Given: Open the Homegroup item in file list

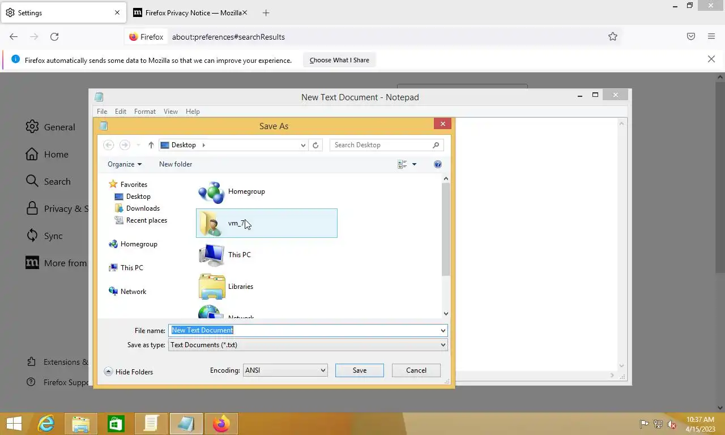Looking at the screenshot, I should tap(267, 191).
